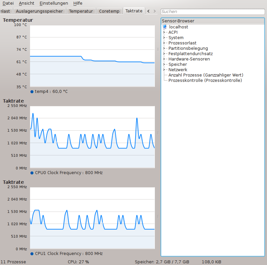The width and height of the screenshot is (267, 265).
Task: Click the blue temp4 legend dot
Action: coord(32,92)
